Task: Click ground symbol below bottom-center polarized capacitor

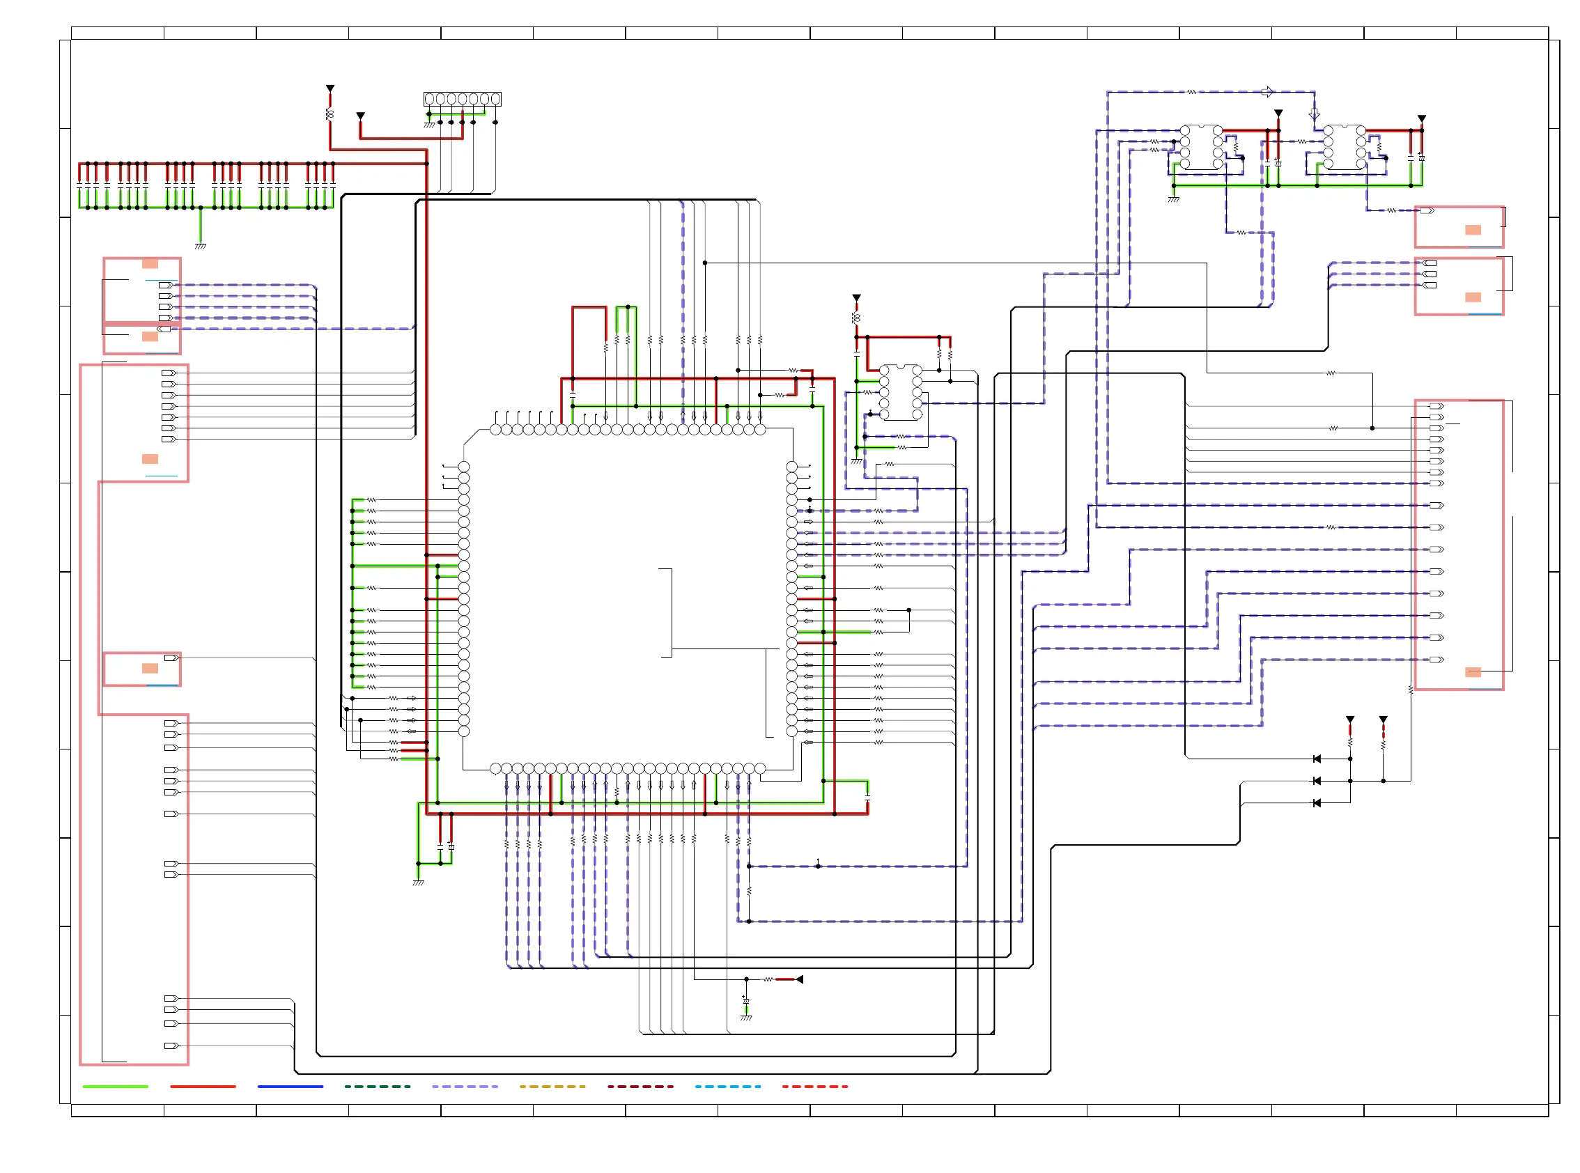Action: click(745, 1018)
